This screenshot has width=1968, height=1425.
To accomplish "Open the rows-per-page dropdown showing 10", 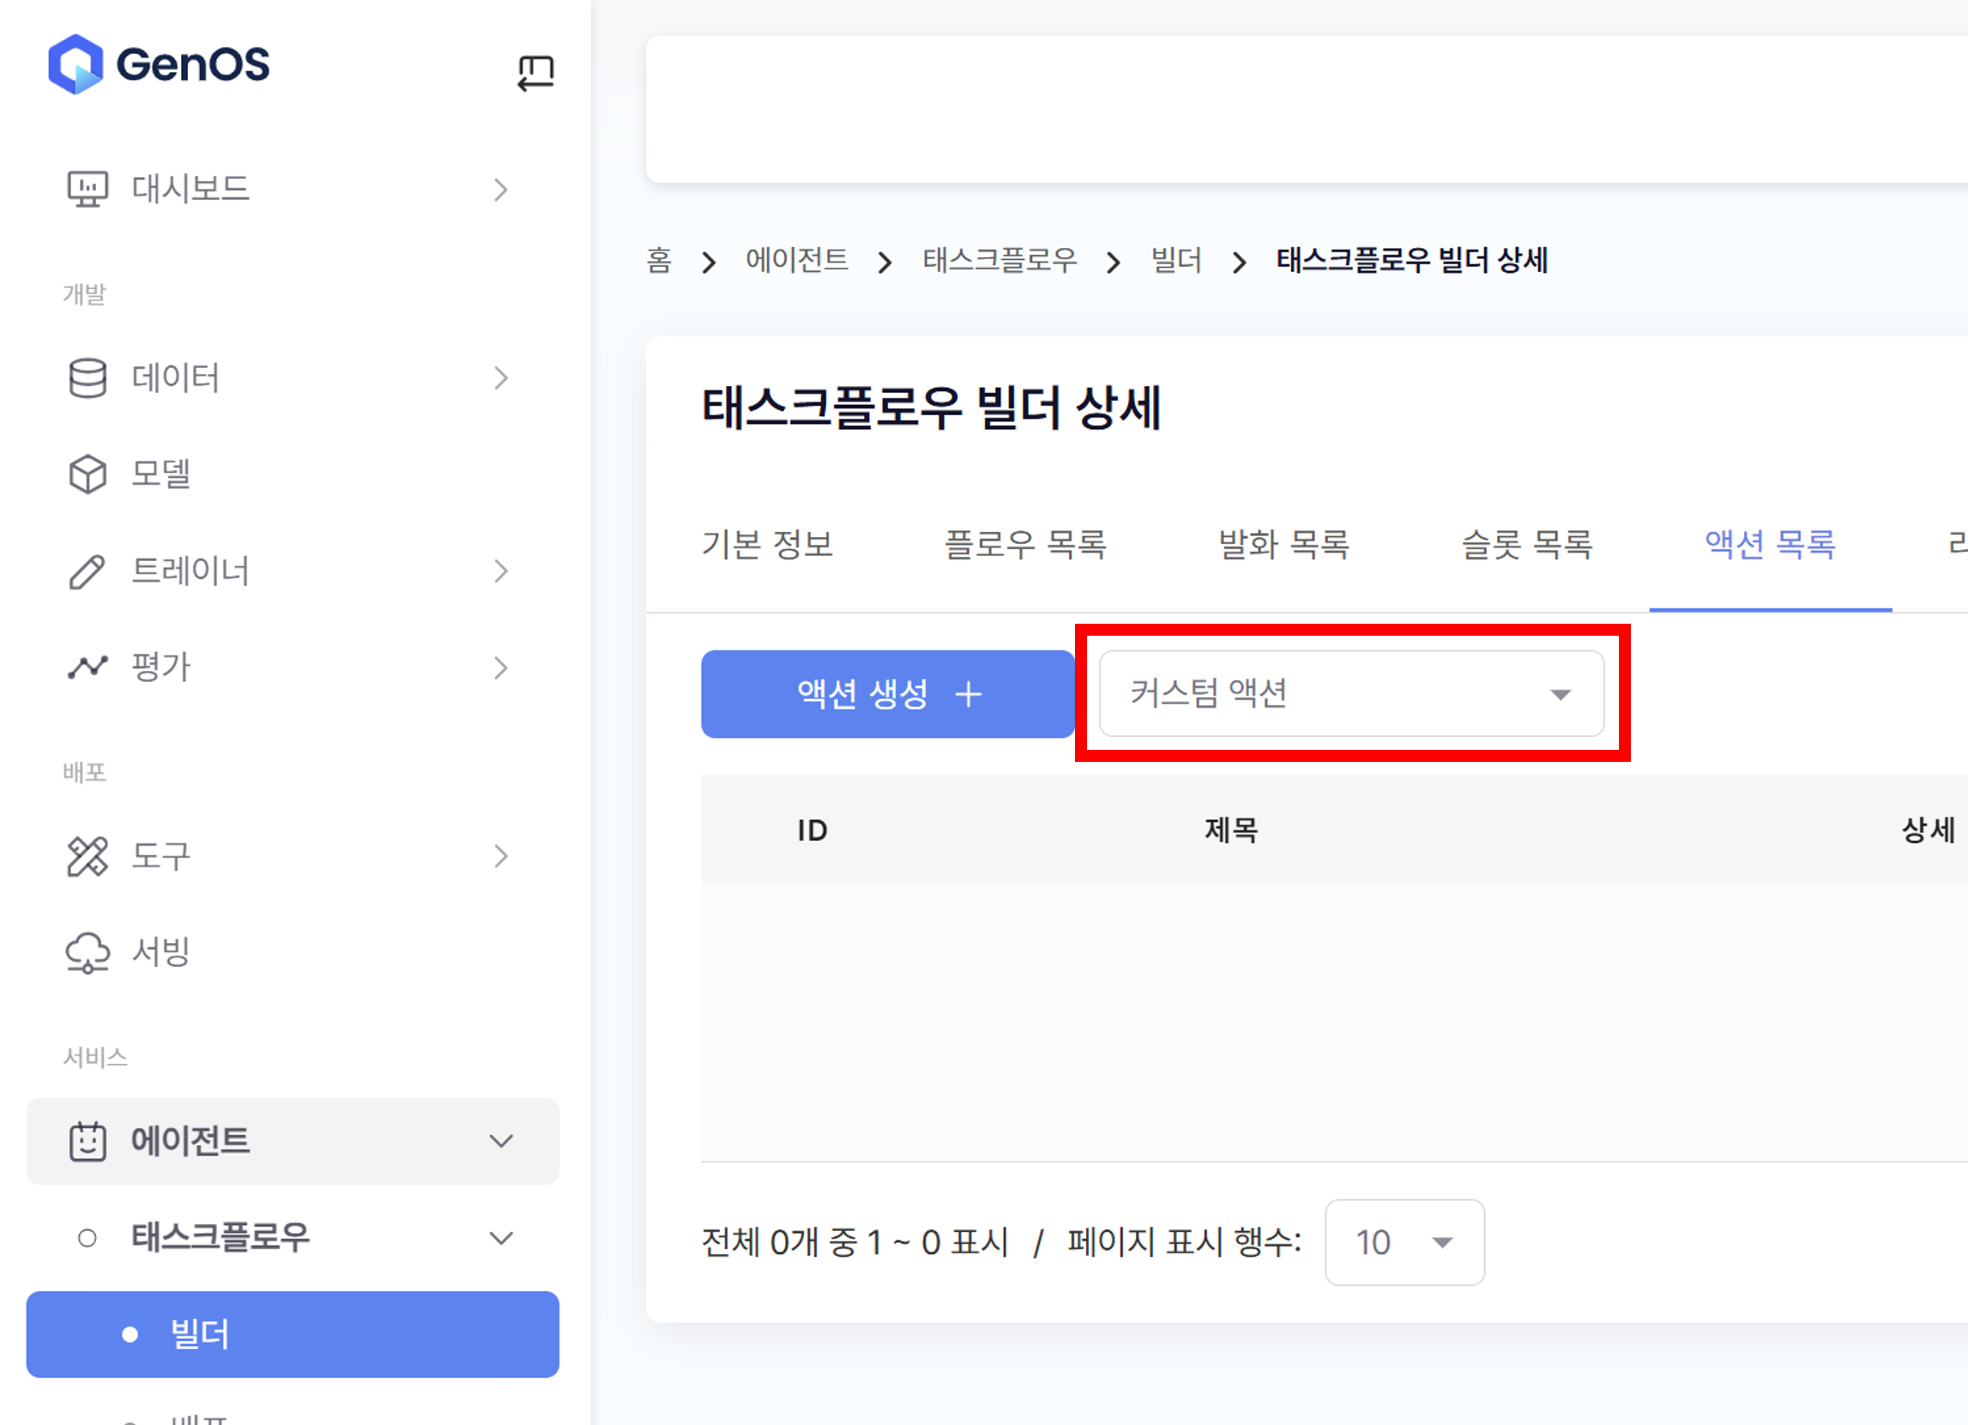I will (x=1404, y=1242).
